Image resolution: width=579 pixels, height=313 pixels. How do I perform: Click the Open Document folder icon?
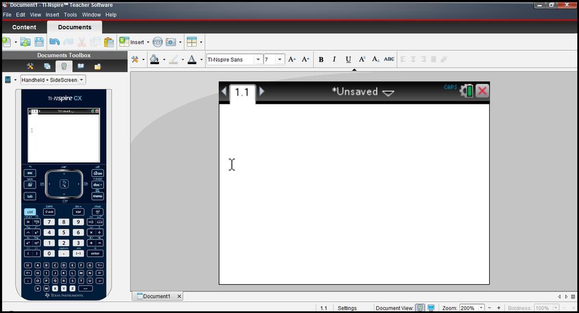[25, 42]
